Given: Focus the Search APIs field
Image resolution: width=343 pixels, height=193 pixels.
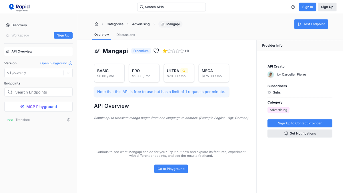Looking at the screenshot, I should coord(171,7).
